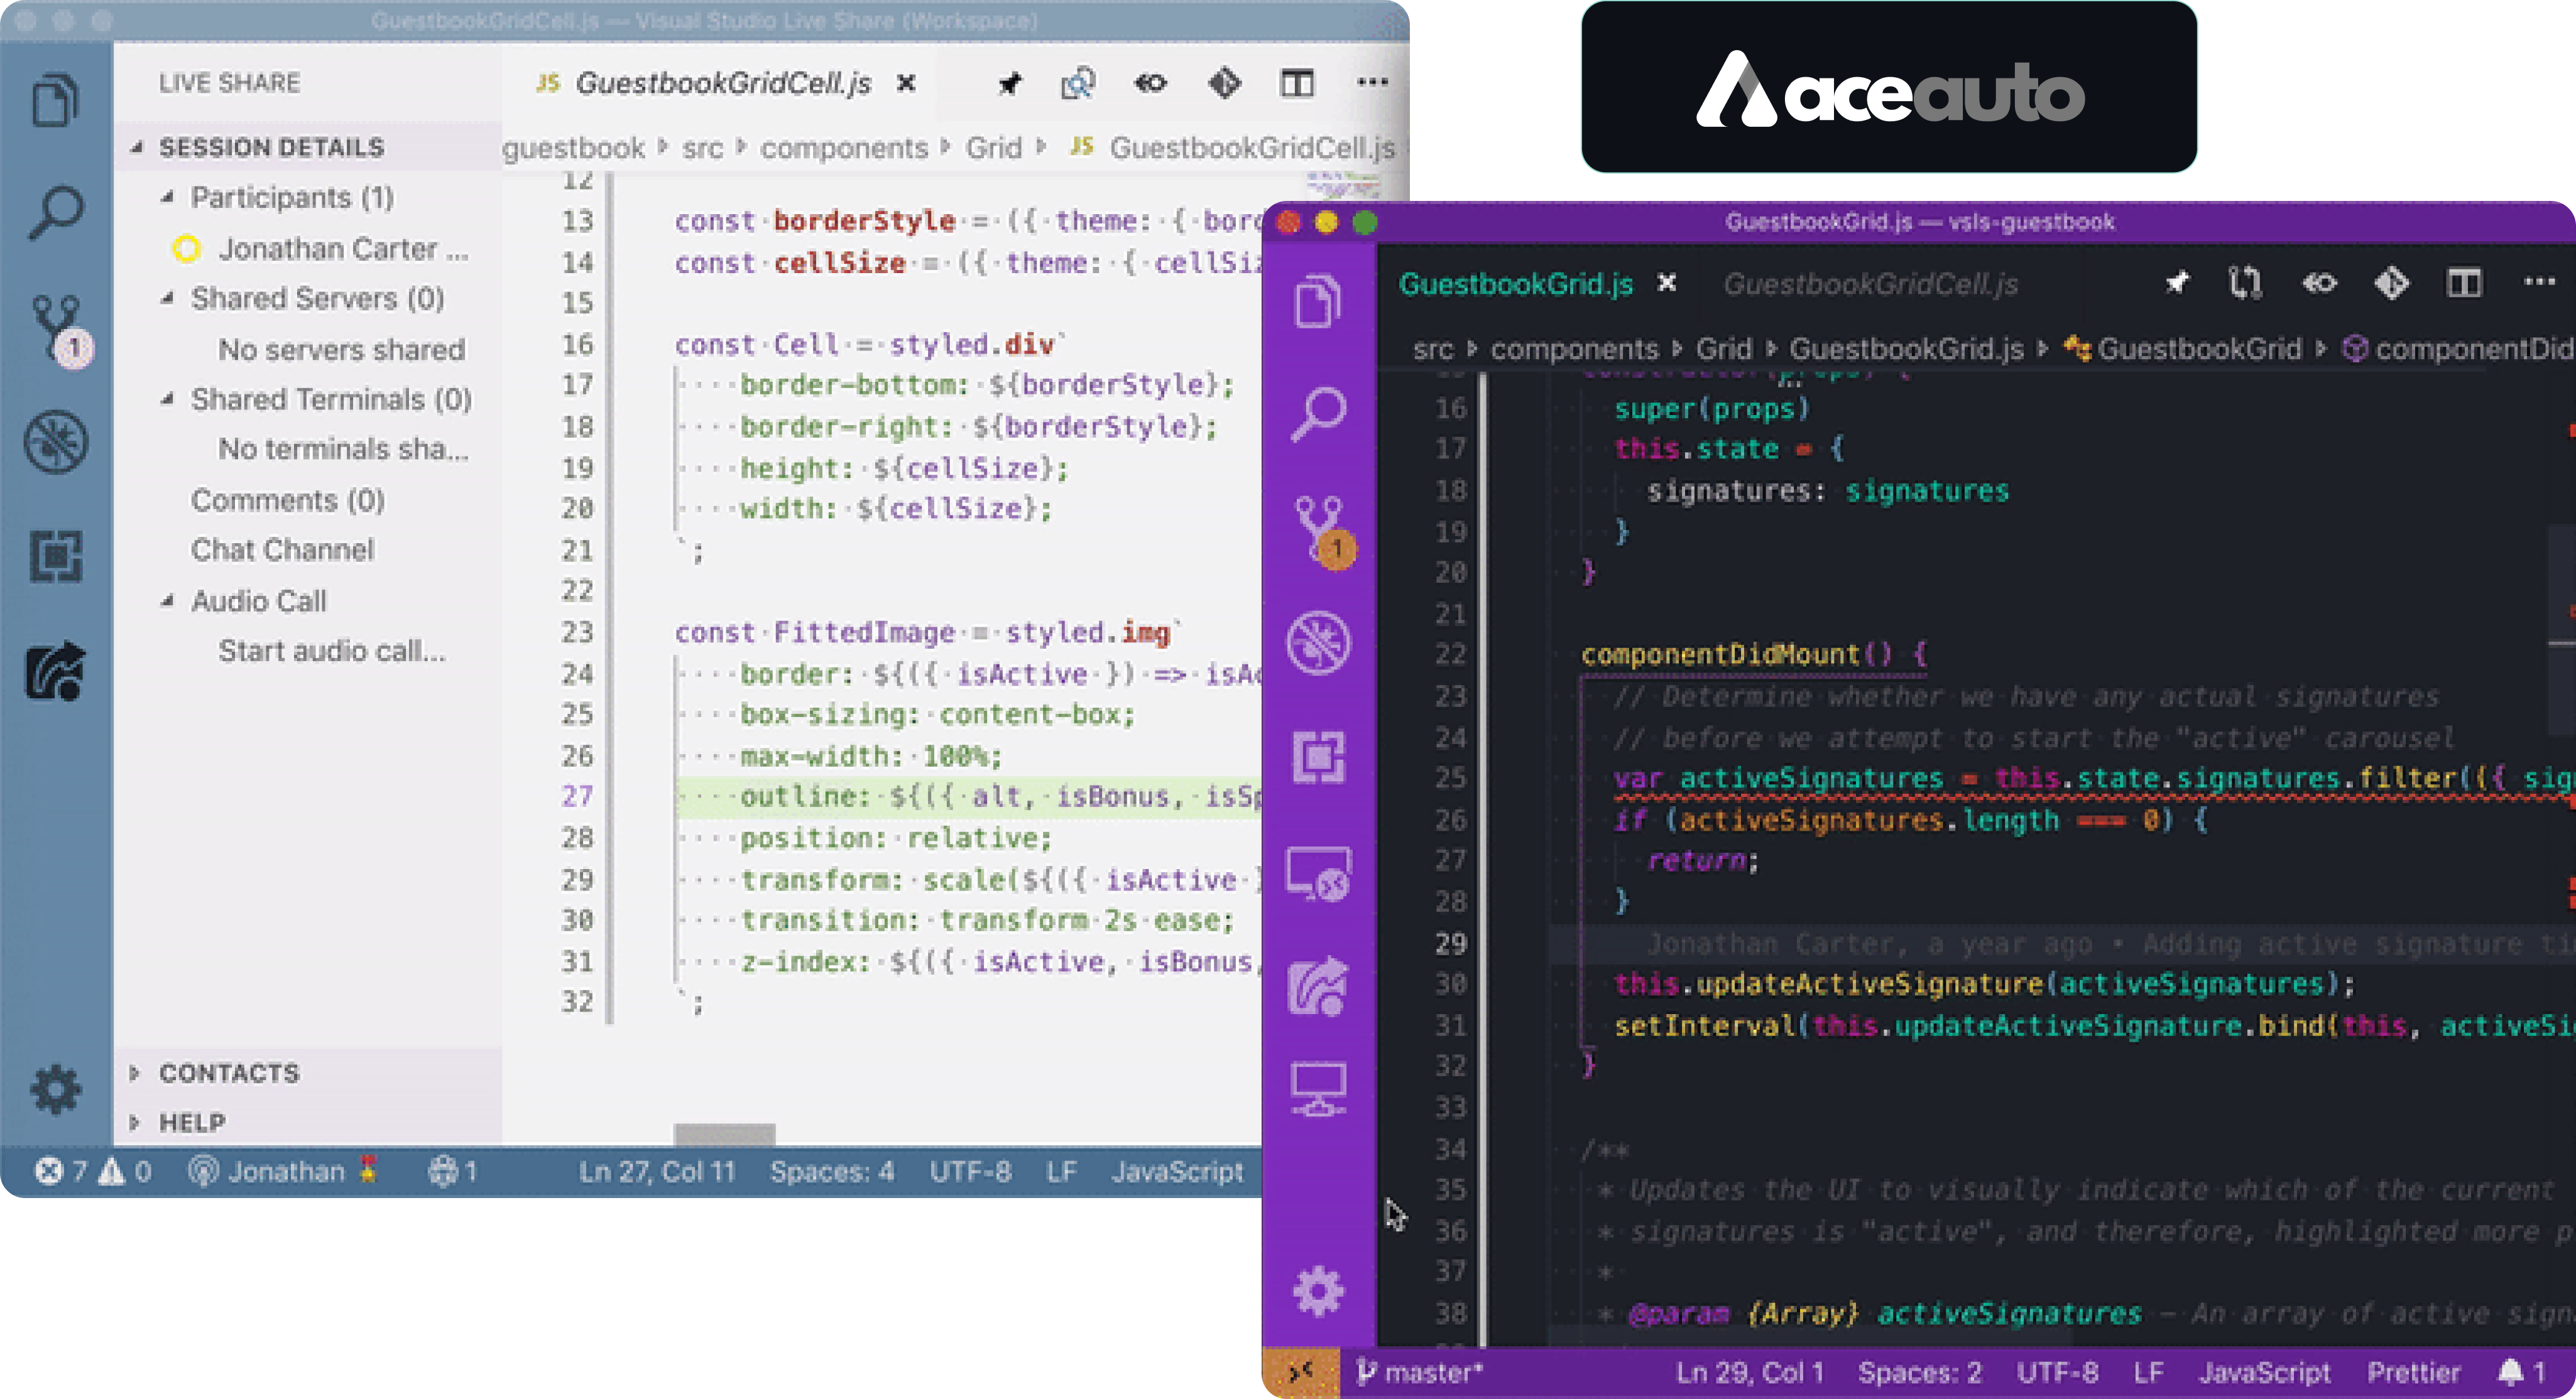Click the errors and warnings status indicator
Screen dimensions: 2576x1399
(93, 1171)
